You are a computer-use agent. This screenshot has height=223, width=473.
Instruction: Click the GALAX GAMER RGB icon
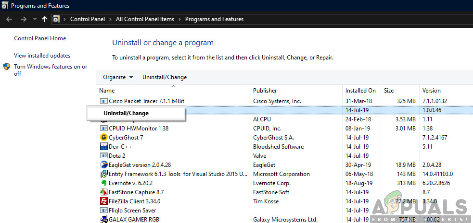[103, 220]
